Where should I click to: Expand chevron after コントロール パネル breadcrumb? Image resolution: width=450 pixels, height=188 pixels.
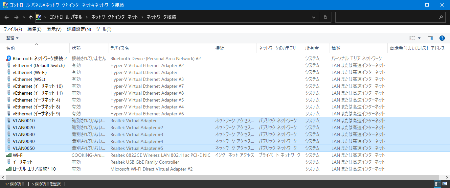tap(87, 17)
